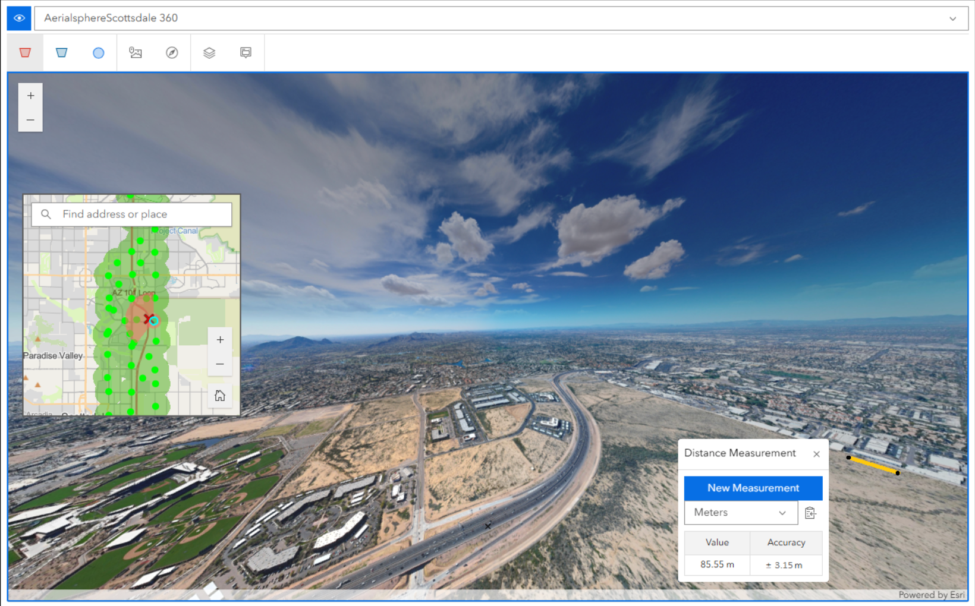Open the image location tool
The width and height of the screenshot is (975, 606).
tap(136, 52)
